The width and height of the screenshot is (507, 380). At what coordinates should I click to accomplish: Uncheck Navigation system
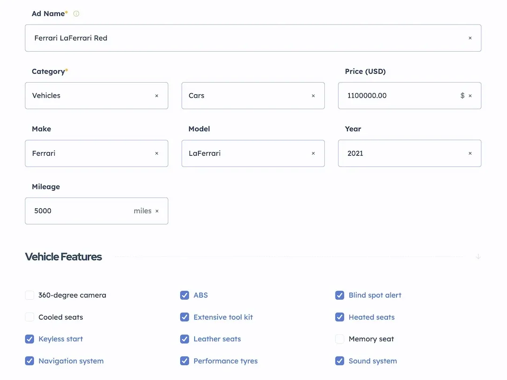[30, 361]
